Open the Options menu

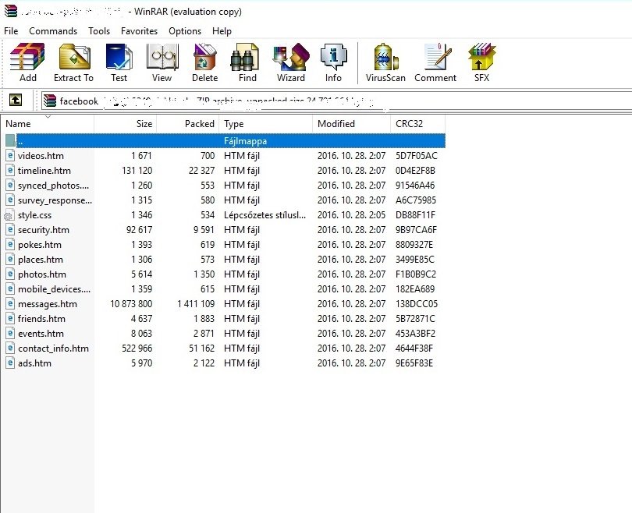click(185, 31)
